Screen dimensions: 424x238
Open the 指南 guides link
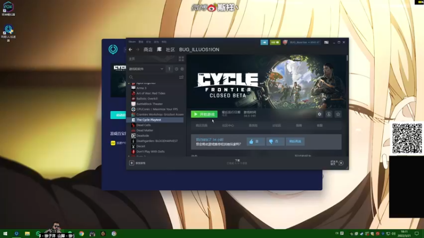(299, 125)
